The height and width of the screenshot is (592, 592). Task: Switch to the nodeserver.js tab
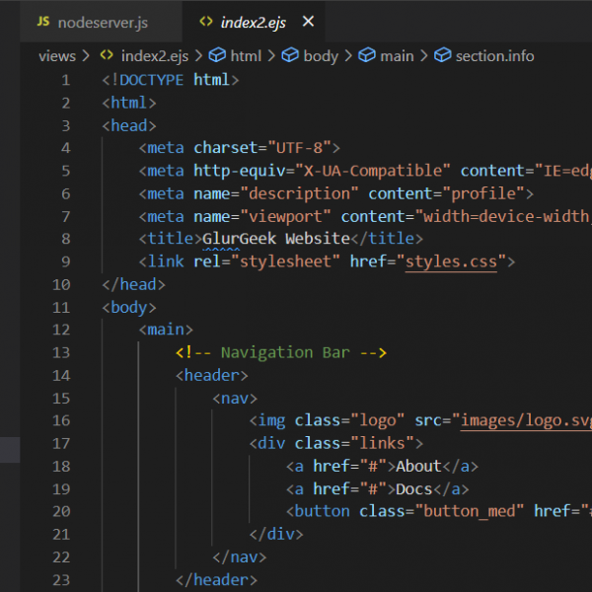[104, 21]
